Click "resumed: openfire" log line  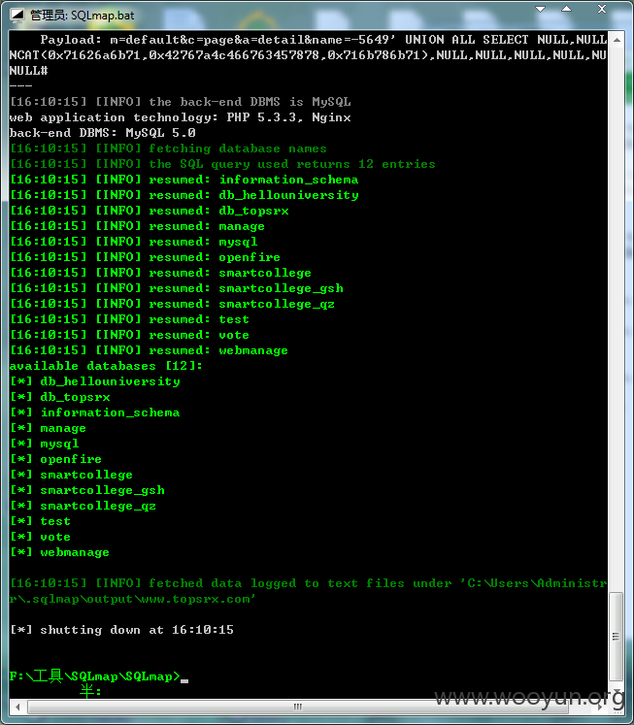(146, 257)
